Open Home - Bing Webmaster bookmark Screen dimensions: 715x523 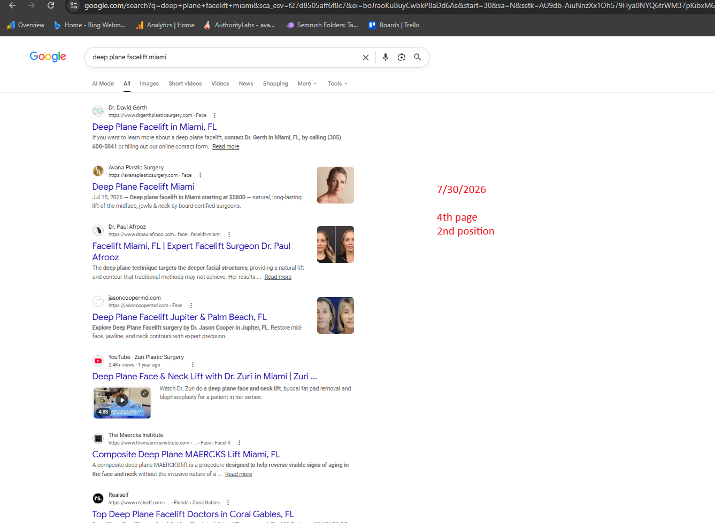pos(90,25)
